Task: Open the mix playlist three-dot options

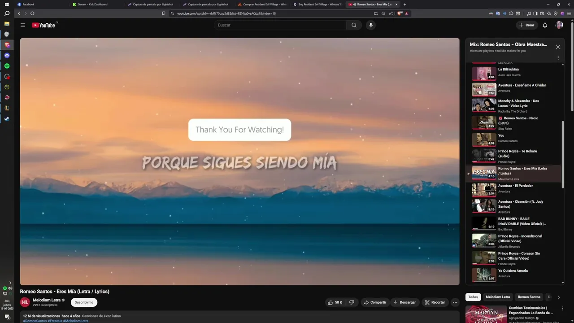Action: click(x=558, y=58)
